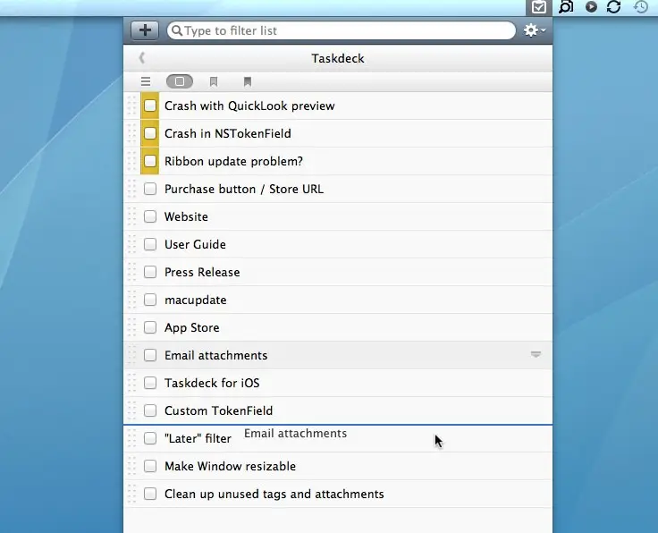Select Purchase button / Store URL task
This screenshot has width=658, height=533.
[244, 189]
